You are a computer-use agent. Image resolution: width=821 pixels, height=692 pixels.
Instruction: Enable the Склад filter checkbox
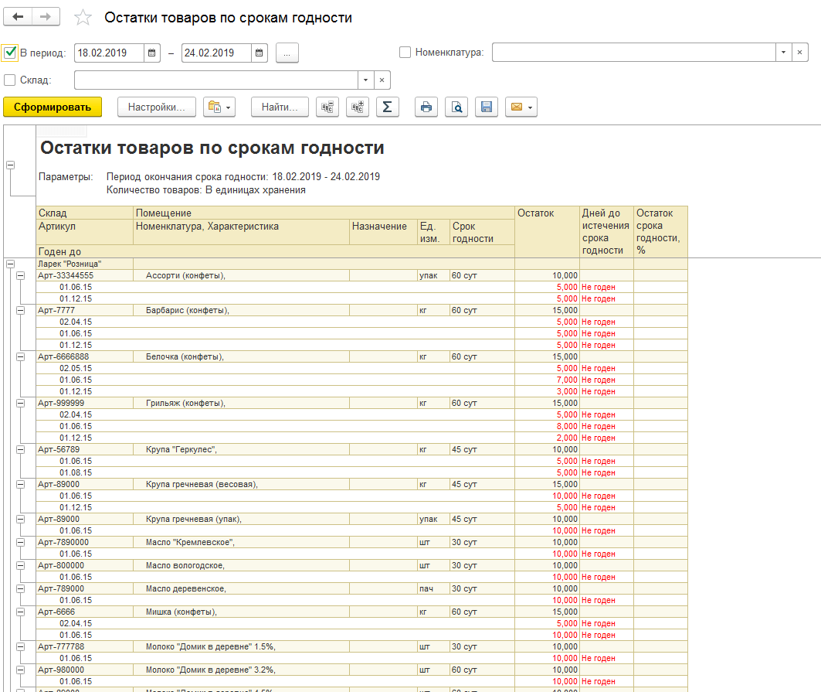[x=9, y=80]
